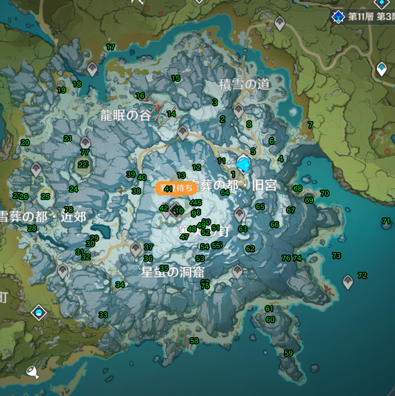Viewport: 395px width, 396px height.
Task: Click numbered marker 59 on southern peninsula
Action: (x=288, y=353)
